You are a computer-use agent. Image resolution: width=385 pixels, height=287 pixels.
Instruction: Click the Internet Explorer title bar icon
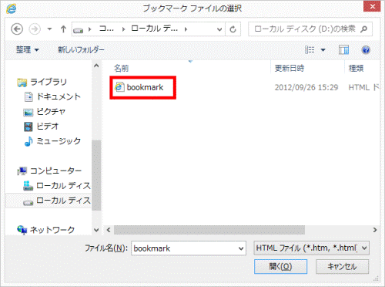click(12, 8)
